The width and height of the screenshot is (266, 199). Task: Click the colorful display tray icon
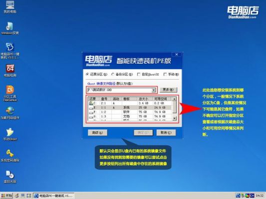tap(248, 196)
